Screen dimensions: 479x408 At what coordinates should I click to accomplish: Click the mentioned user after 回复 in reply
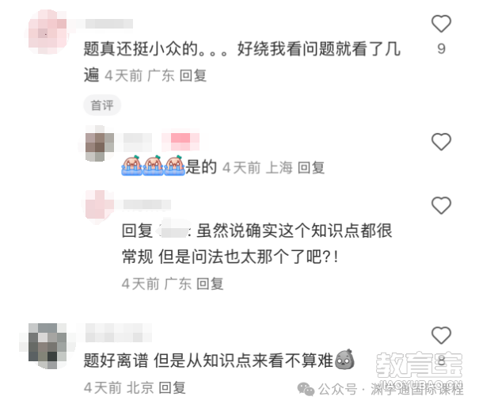pyautogui.click(x=173, y=231)
